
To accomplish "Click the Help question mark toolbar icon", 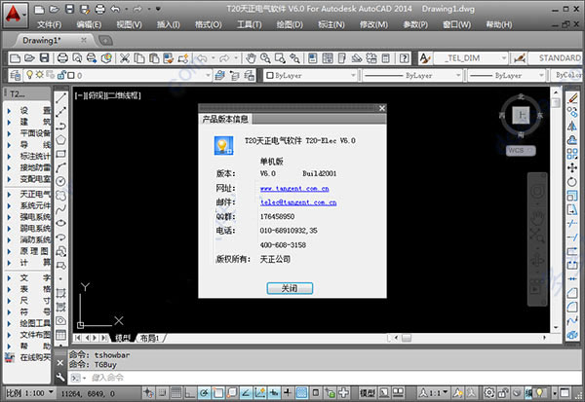I will click(404, 58).
